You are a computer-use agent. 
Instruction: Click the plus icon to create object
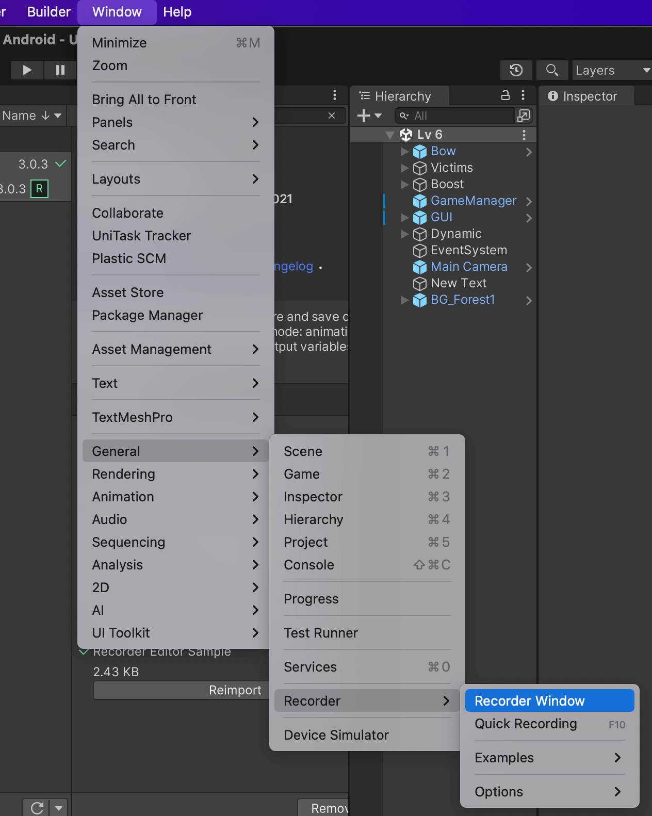(364, 116)
